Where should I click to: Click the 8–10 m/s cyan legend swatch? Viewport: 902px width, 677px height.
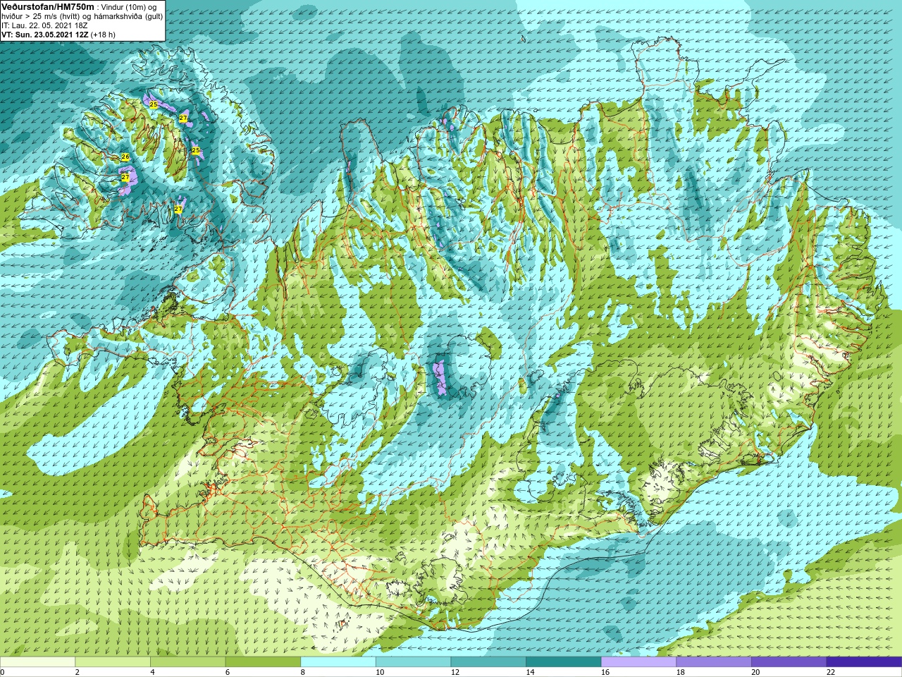338,662
